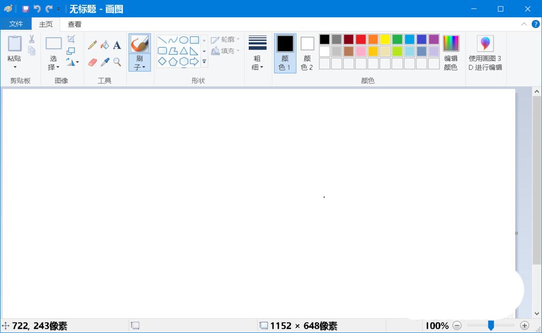542x333 pixels.
Task: Expand the Brushes (刷子) dropdown arrow
Action: tap(144, 67)
